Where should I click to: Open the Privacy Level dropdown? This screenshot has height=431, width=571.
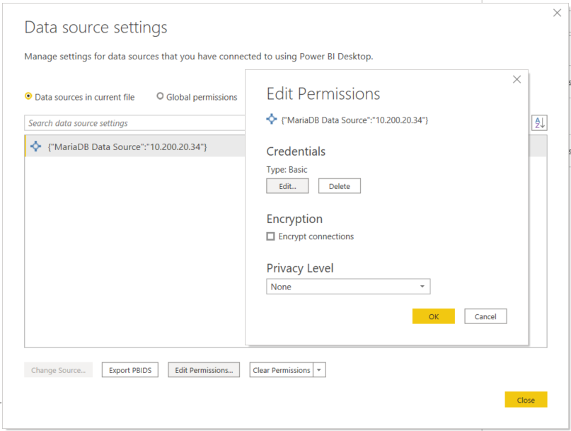point(348,287)
